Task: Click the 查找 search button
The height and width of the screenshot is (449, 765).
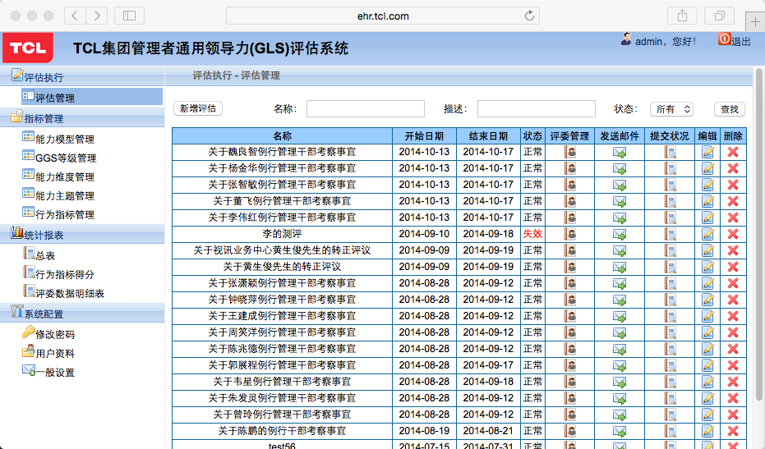Action: point(730,109)
